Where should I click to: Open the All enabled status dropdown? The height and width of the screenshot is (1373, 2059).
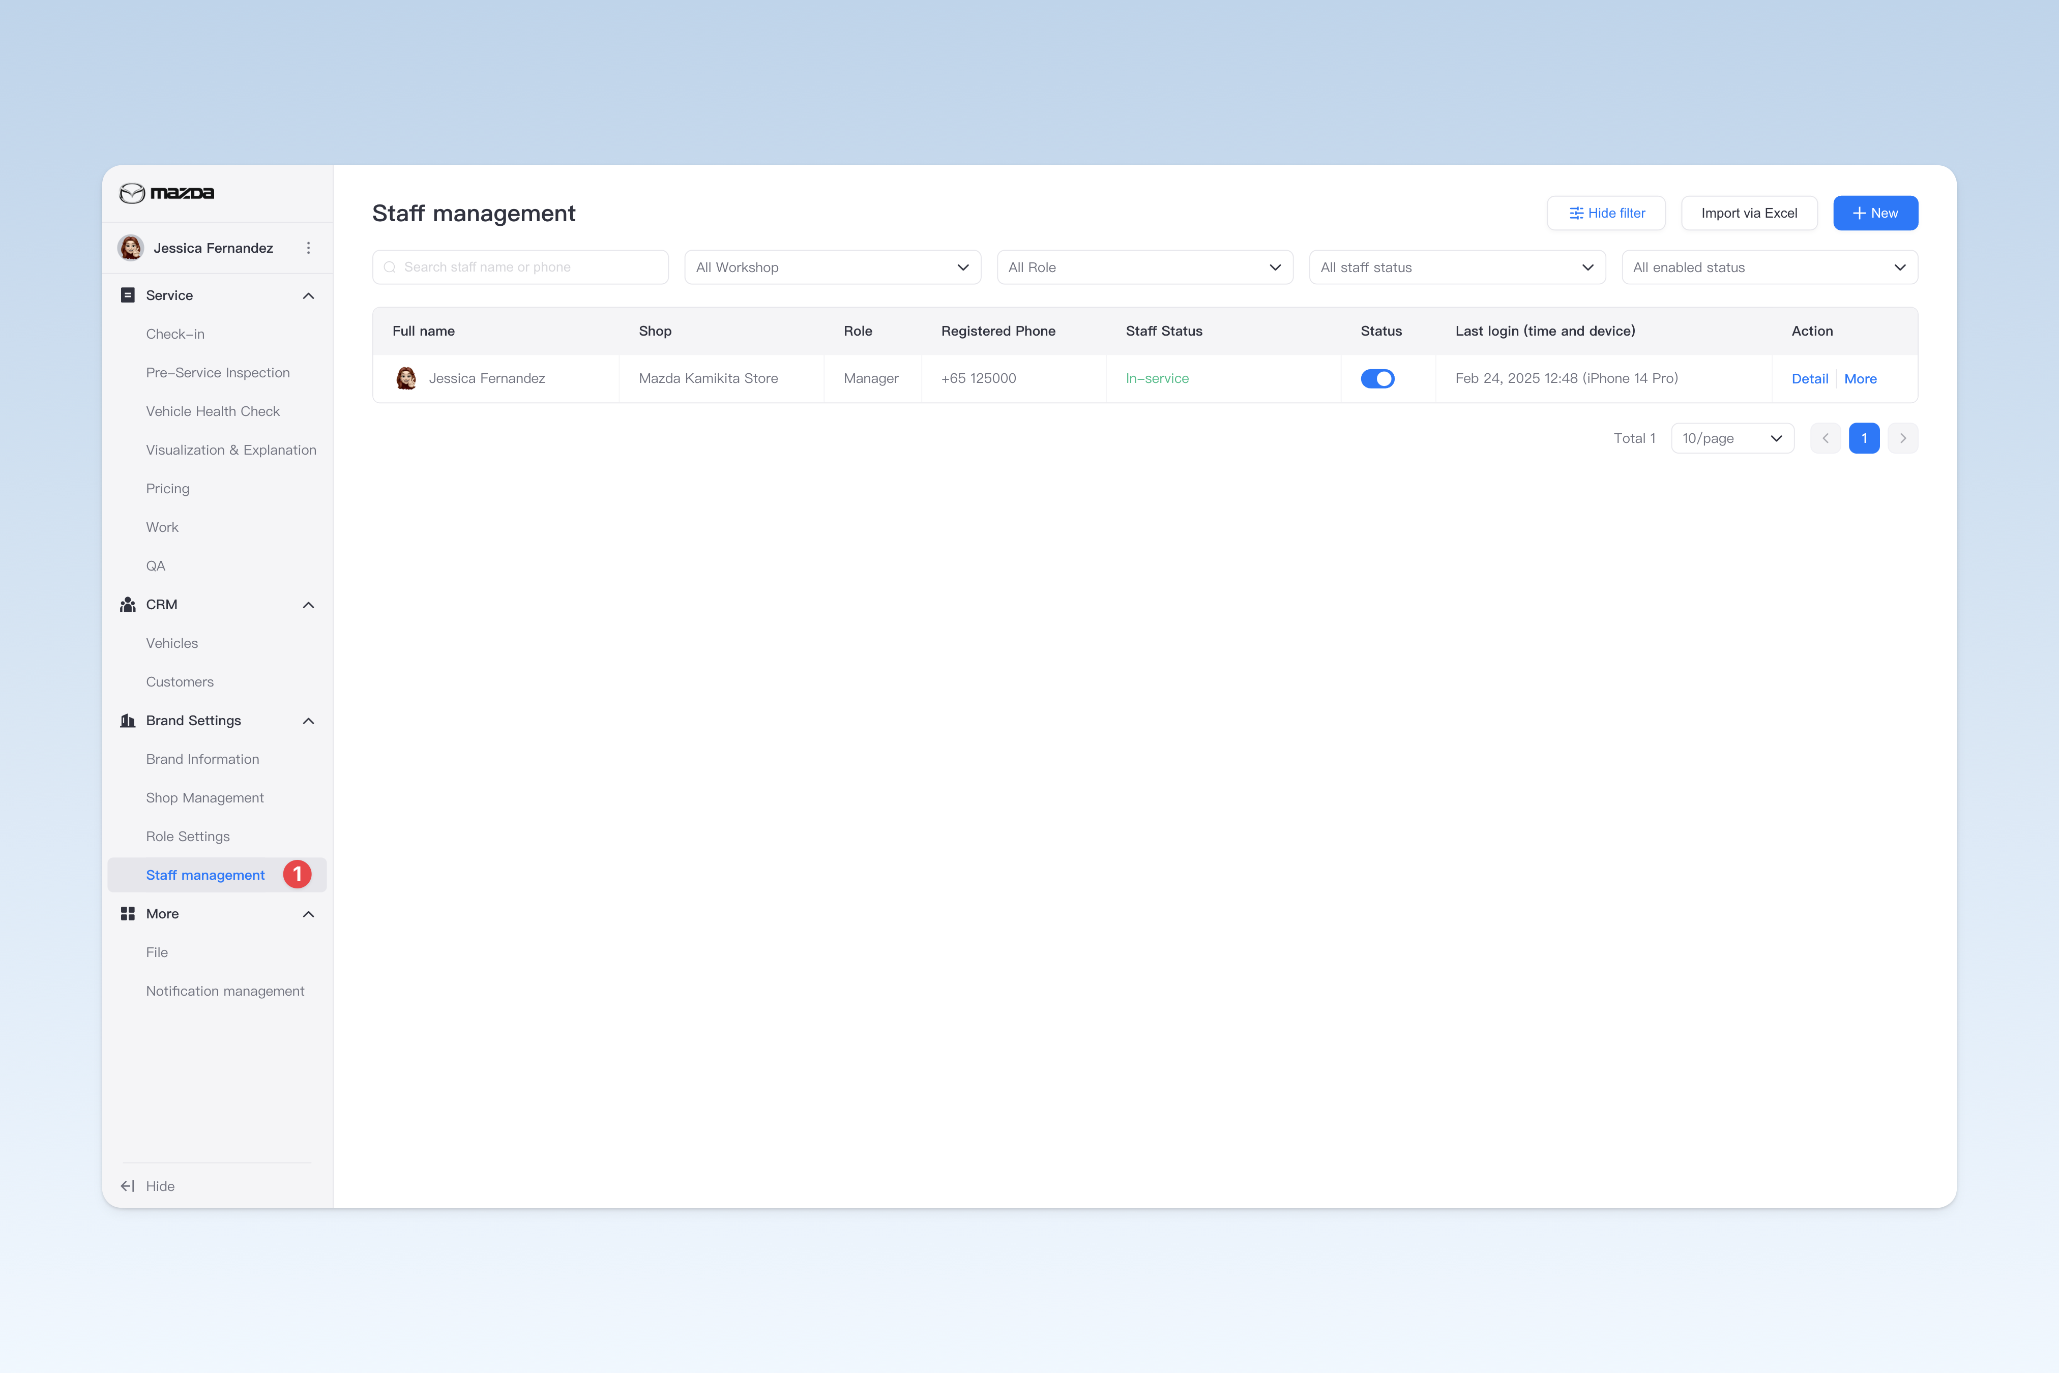point(1769,267)
